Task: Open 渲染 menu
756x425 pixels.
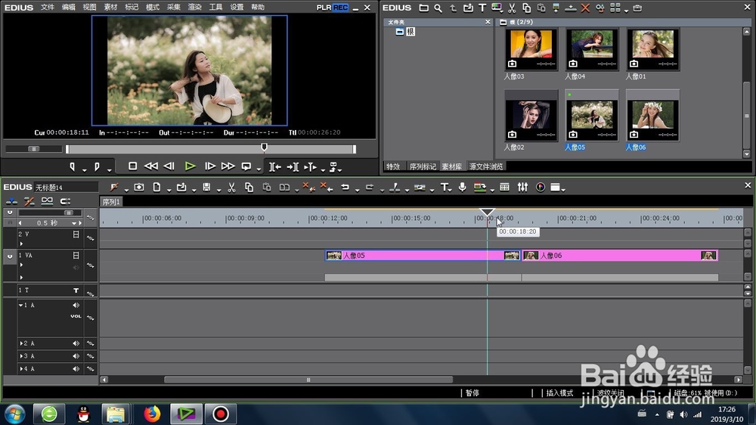Action: [x=194, y=8]
